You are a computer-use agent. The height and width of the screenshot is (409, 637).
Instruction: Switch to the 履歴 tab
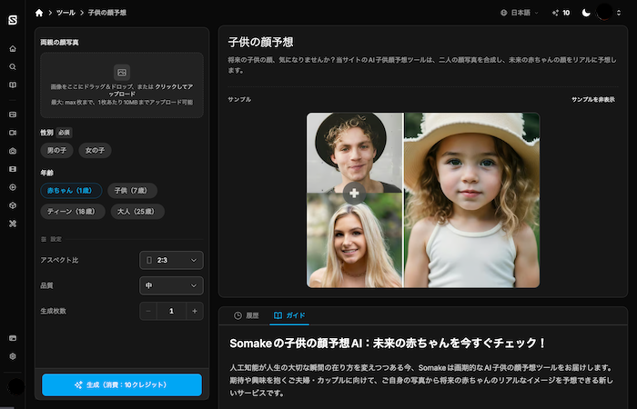(x=247, y=315)
